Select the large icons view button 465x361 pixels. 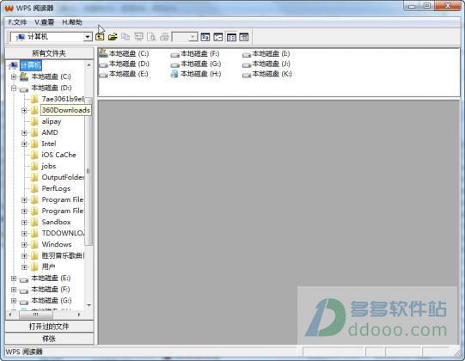[x=205, y=37]
